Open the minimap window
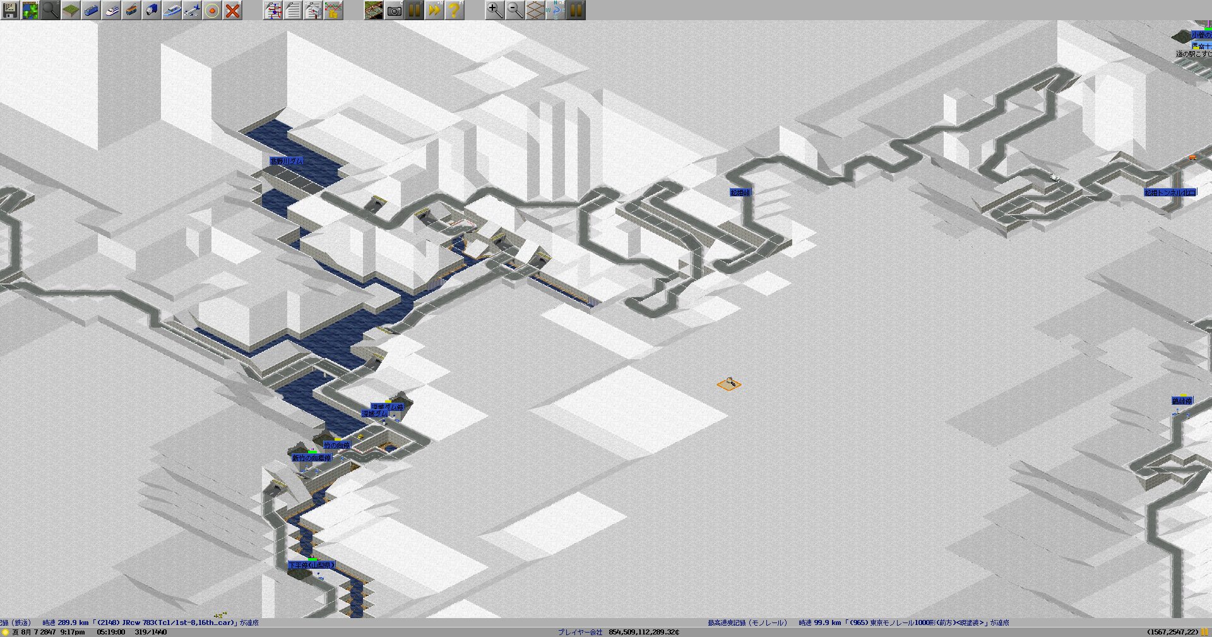This screenshot has height=637, width=1212. click(30, 10)
